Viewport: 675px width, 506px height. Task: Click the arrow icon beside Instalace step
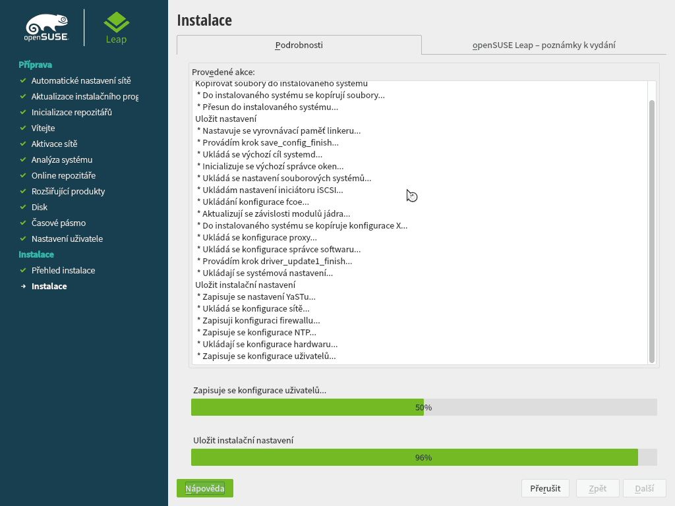[x=23, y=286]
